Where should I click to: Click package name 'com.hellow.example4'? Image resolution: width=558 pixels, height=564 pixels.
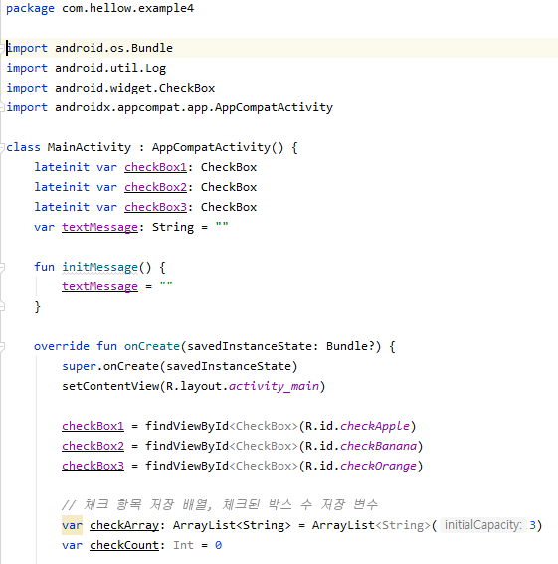127,8
